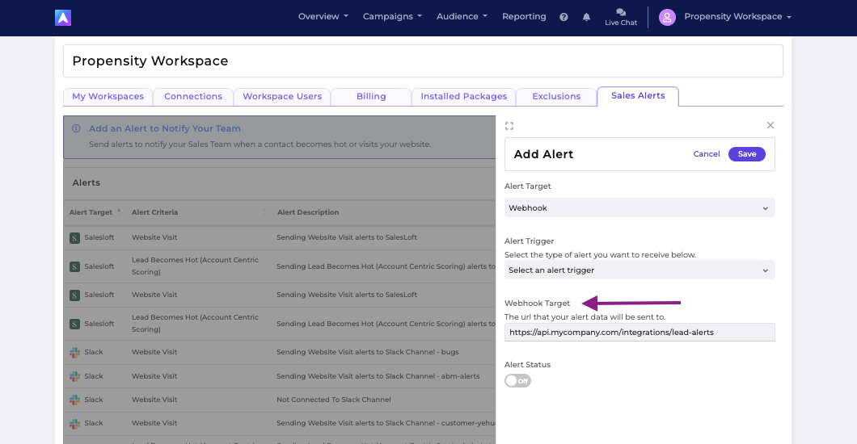Click Slack icon in abm-alerts row
This screenshot has height=444, width=857.
coord(75,376)
